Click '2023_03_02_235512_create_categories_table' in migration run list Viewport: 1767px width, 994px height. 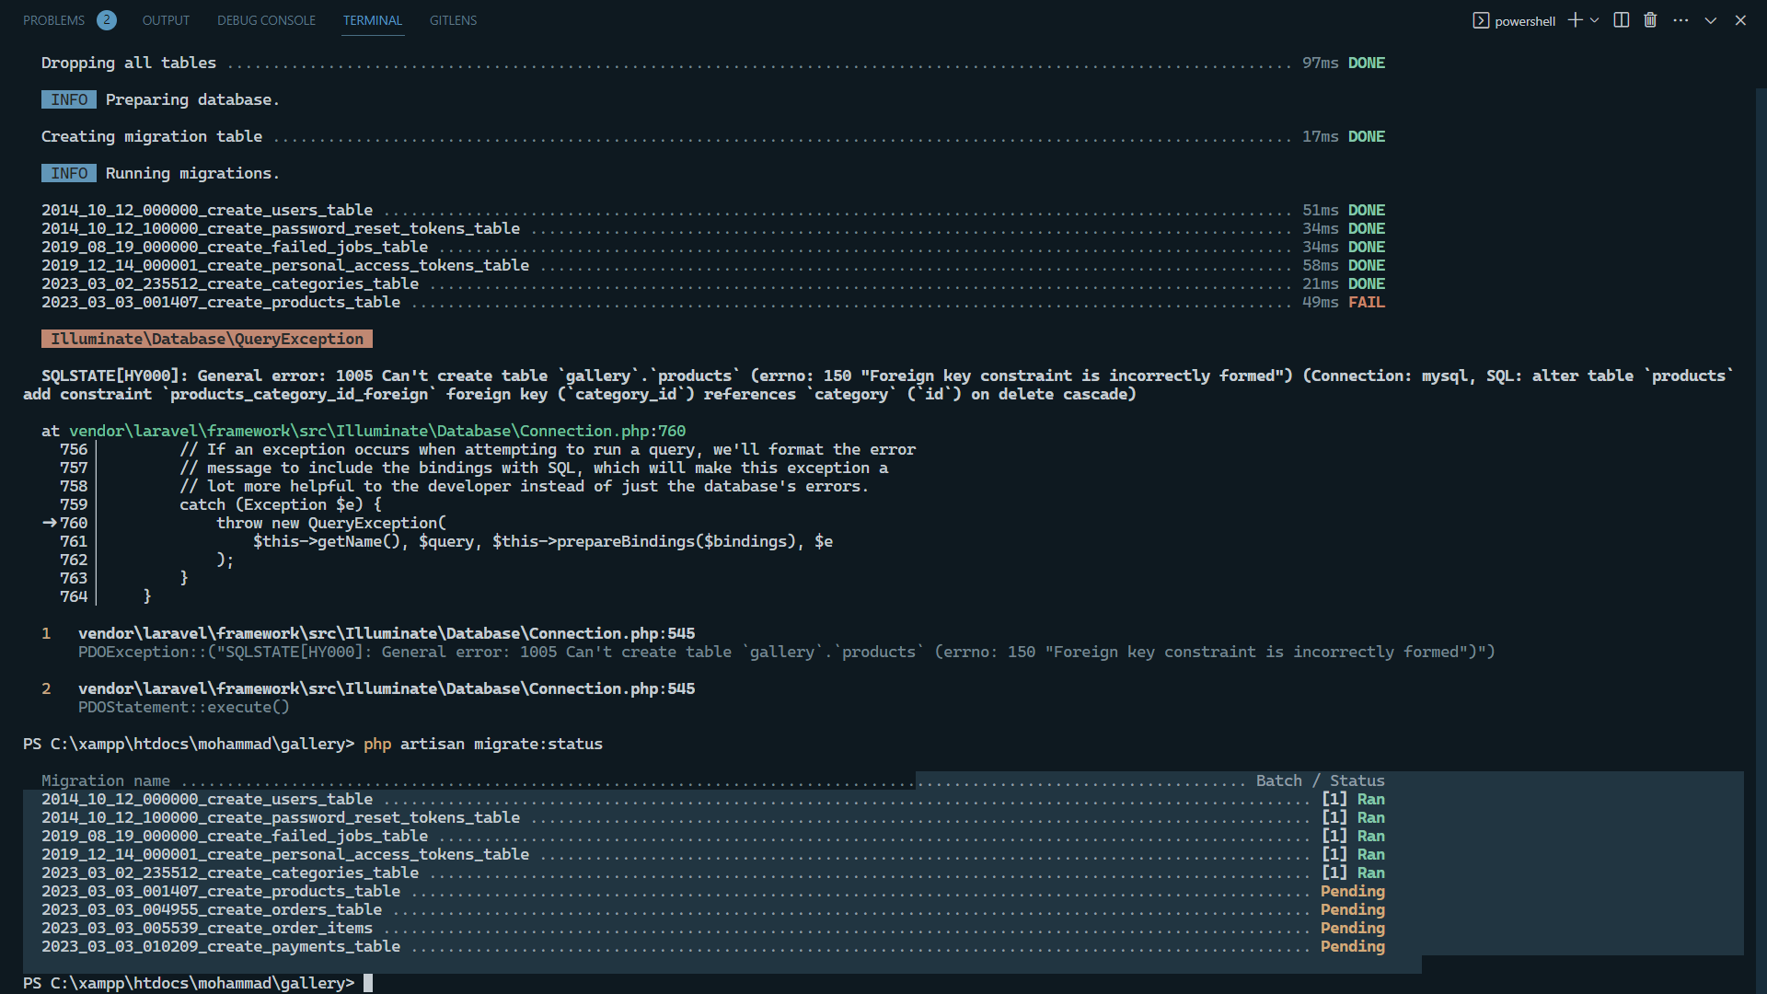click(230, 283)
